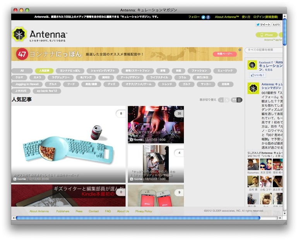
Task: Select the ミュージック category
Action: pyautogui.click(x=225, y=71)
